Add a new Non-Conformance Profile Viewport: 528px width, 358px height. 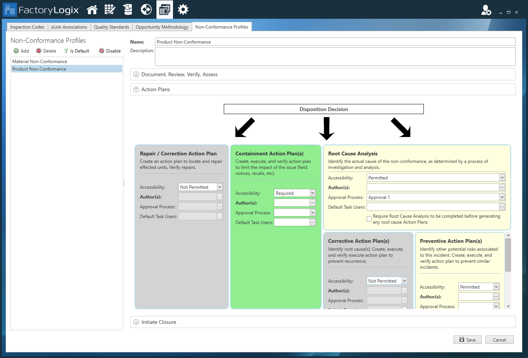(x=21, y=51)
